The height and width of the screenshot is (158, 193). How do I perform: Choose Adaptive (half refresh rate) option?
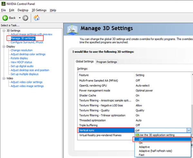(x=155, y=151)
